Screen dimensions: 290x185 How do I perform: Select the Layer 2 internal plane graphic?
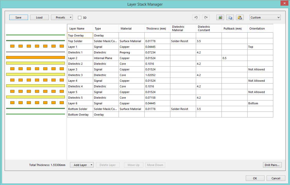click(35, 58)
